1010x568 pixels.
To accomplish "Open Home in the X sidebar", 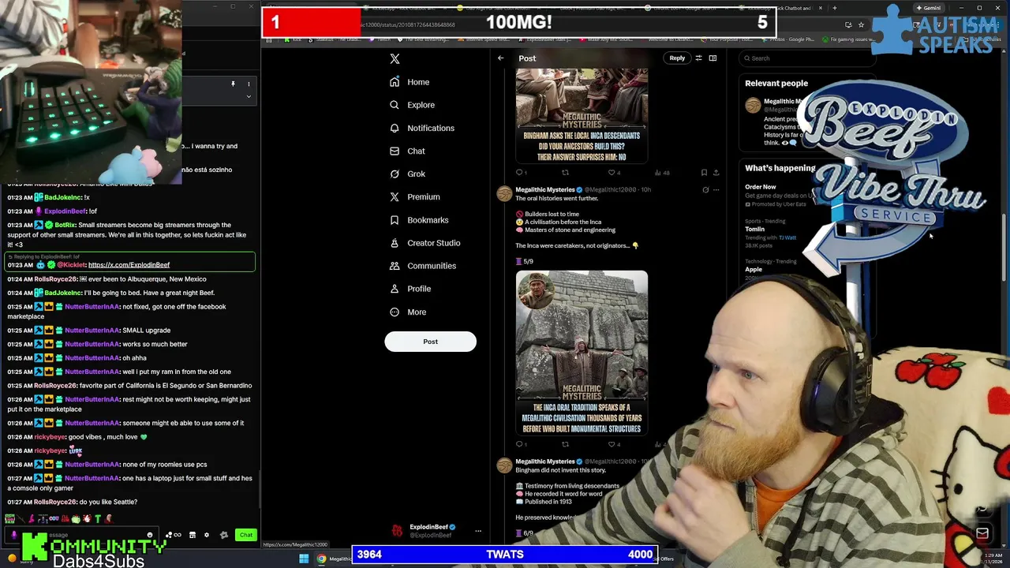I will (410, 82).
